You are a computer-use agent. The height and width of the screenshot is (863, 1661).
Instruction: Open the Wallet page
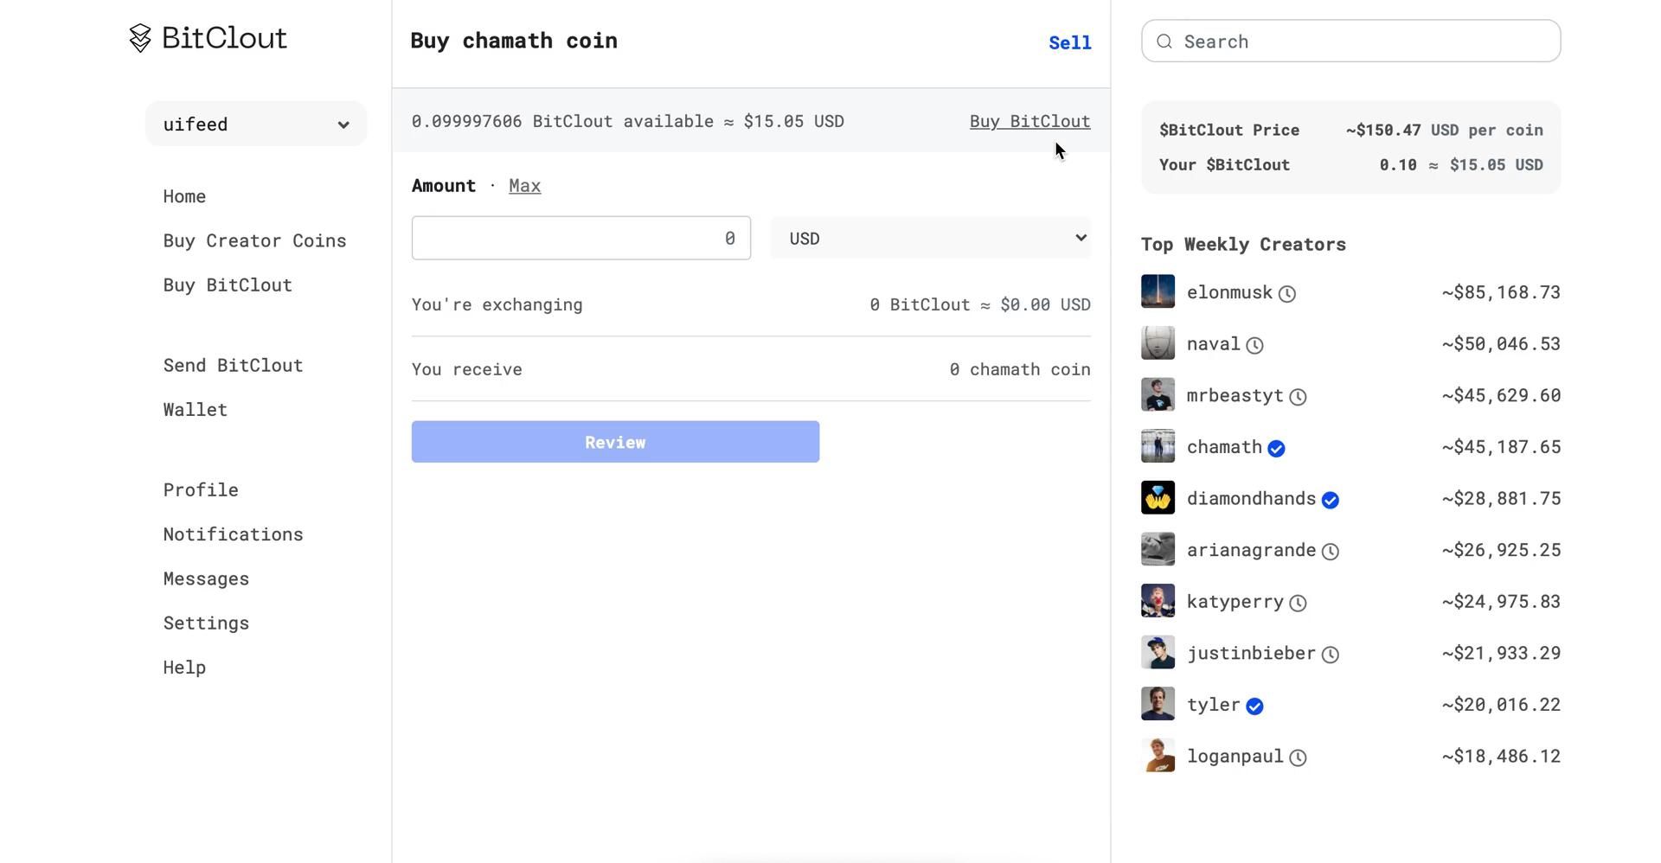pos(195,410)
